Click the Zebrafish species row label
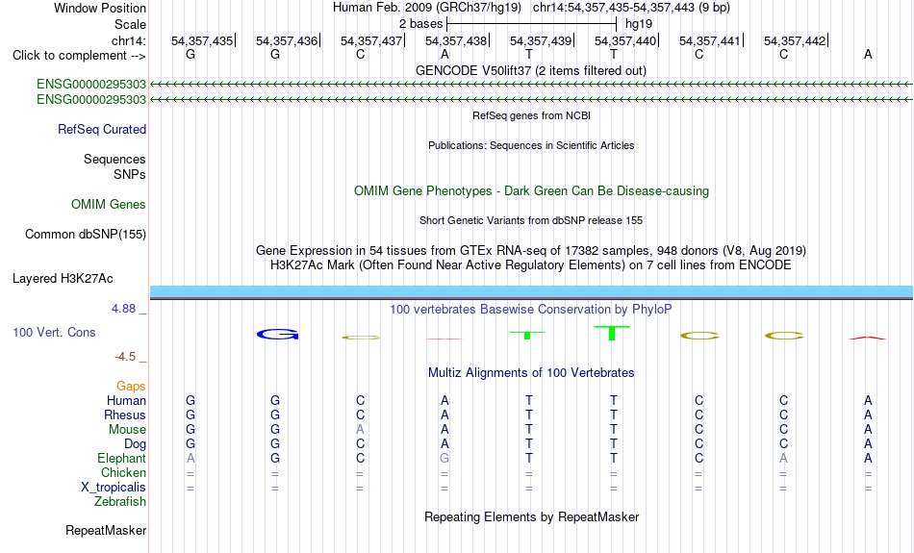Viewport: 914px width, 553px height. [120, 502]
